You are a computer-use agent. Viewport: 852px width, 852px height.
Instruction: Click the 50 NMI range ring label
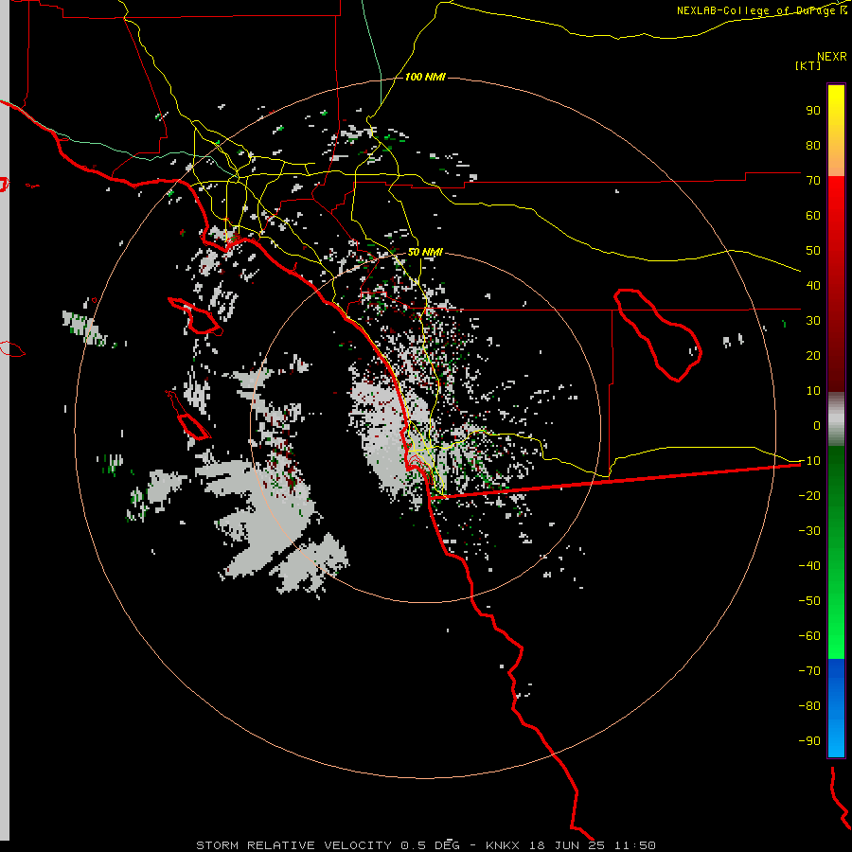(x=425, y=252)
